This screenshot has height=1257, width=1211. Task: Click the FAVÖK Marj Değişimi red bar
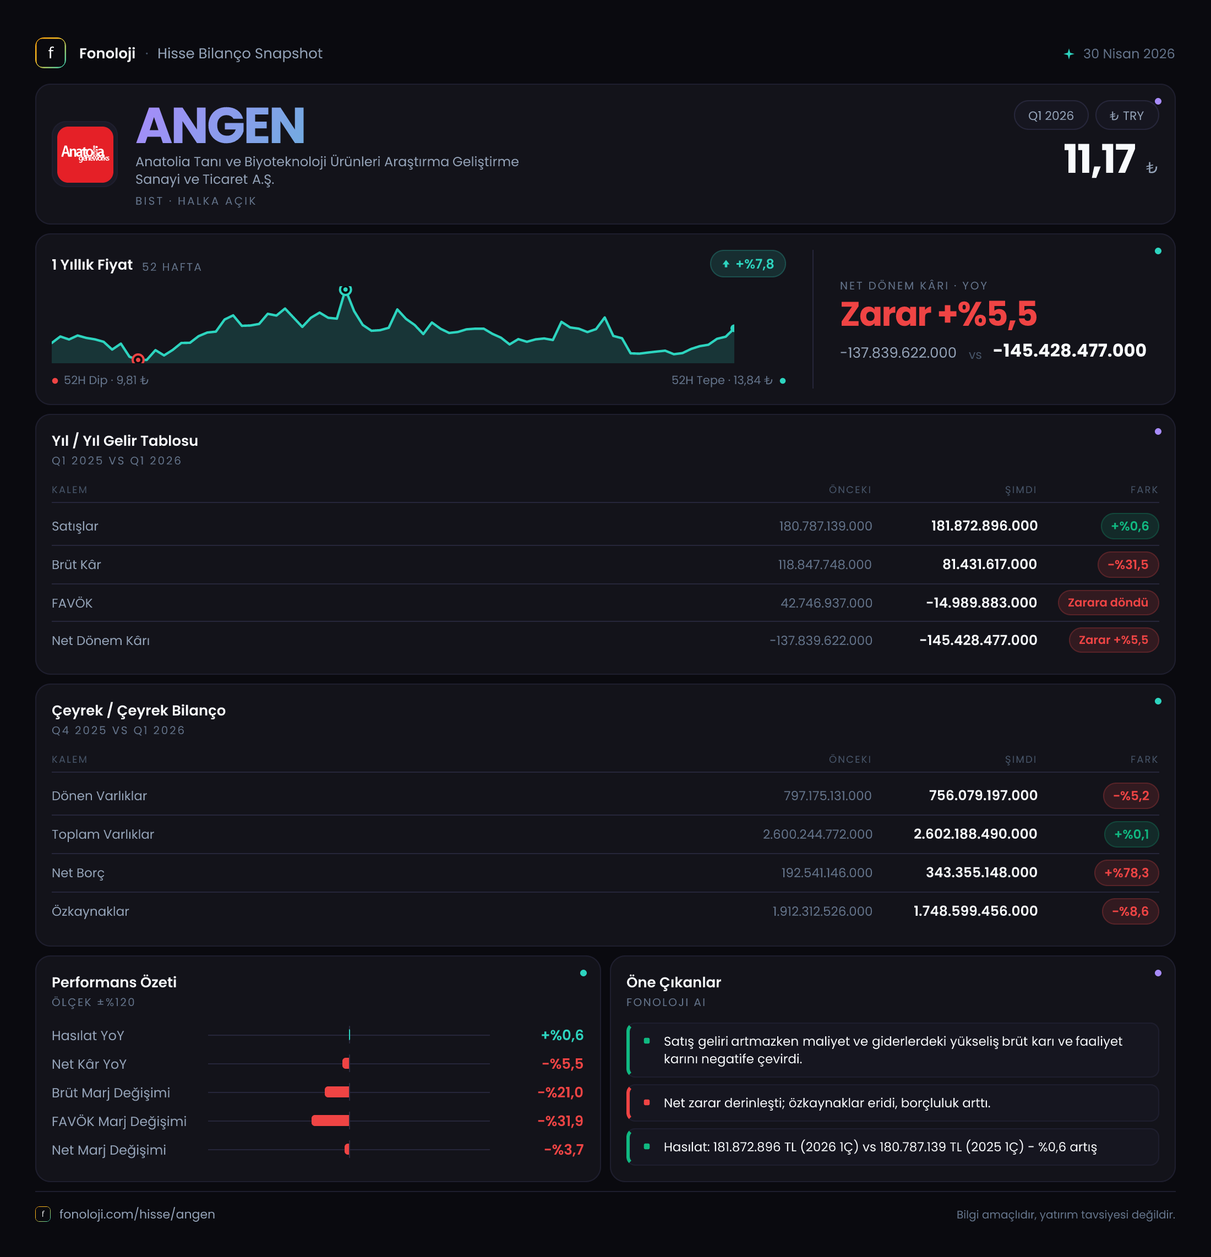(330, 1121)
